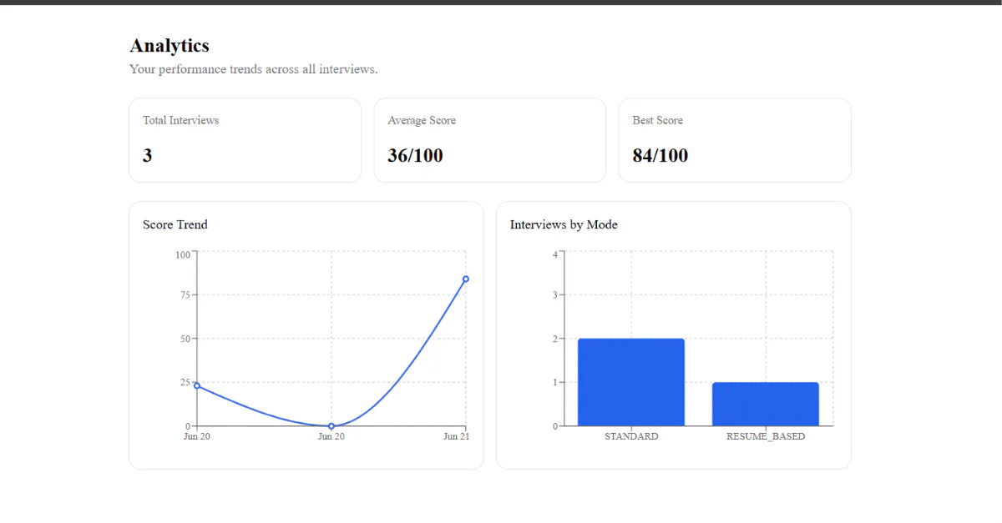Screen dimensions: 1002x523
Task: Click the 4 y-axis label in mode chart
Action: point(555,254)
